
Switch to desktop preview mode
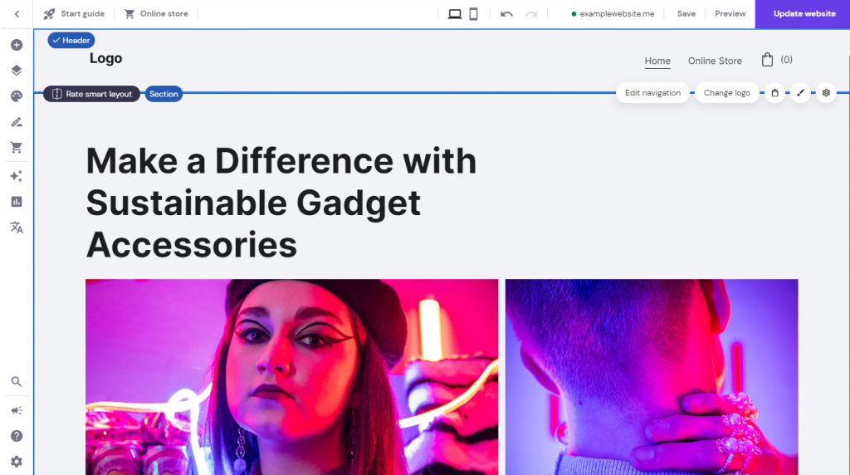pyautogui.click(x=455, y=14)
